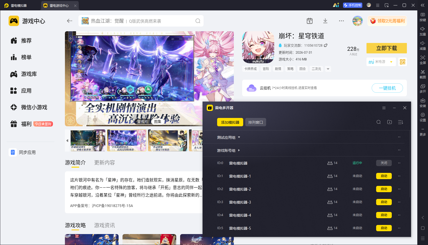Switch to 更新内容 tab
This screenshot has width=428, height=245.
tap(105, 163)
